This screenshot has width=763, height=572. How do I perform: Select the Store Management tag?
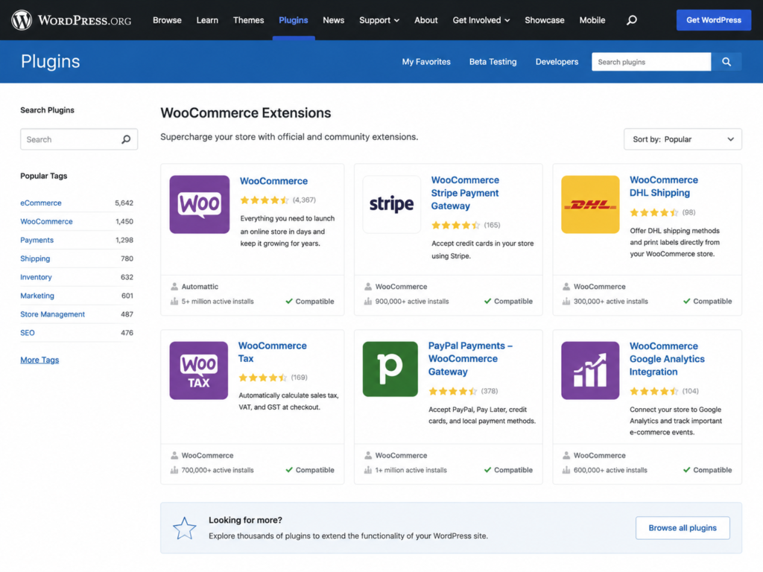pos(53,314)
